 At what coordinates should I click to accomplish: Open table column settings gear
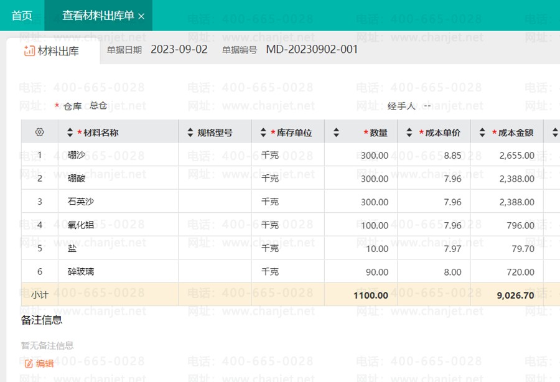[40, 132]
